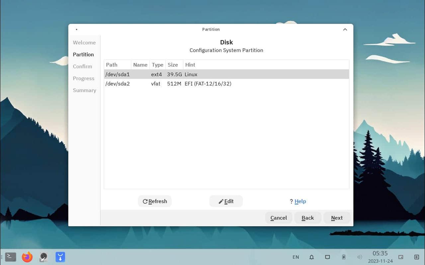Viewport: 425px width, 265px height.
Task: Switch the EN keyboard layout indicator
Action: pos(296,257)
